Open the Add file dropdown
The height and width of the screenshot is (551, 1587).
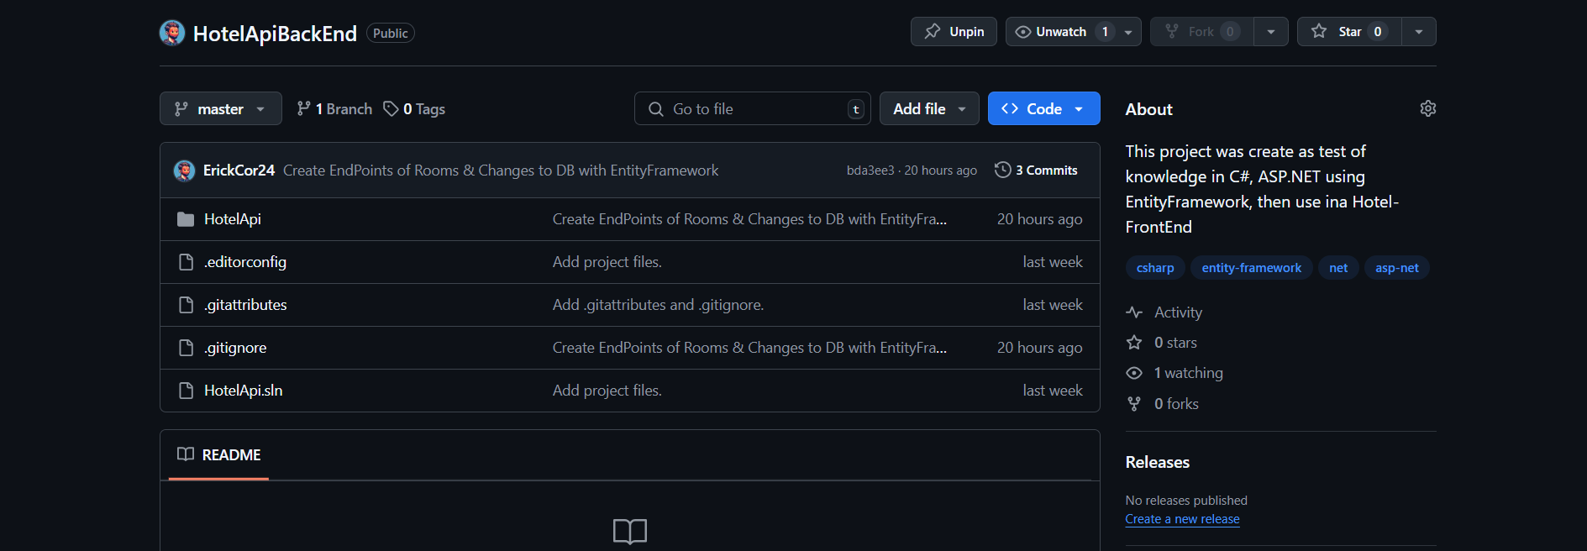click(x=929, y=108)
